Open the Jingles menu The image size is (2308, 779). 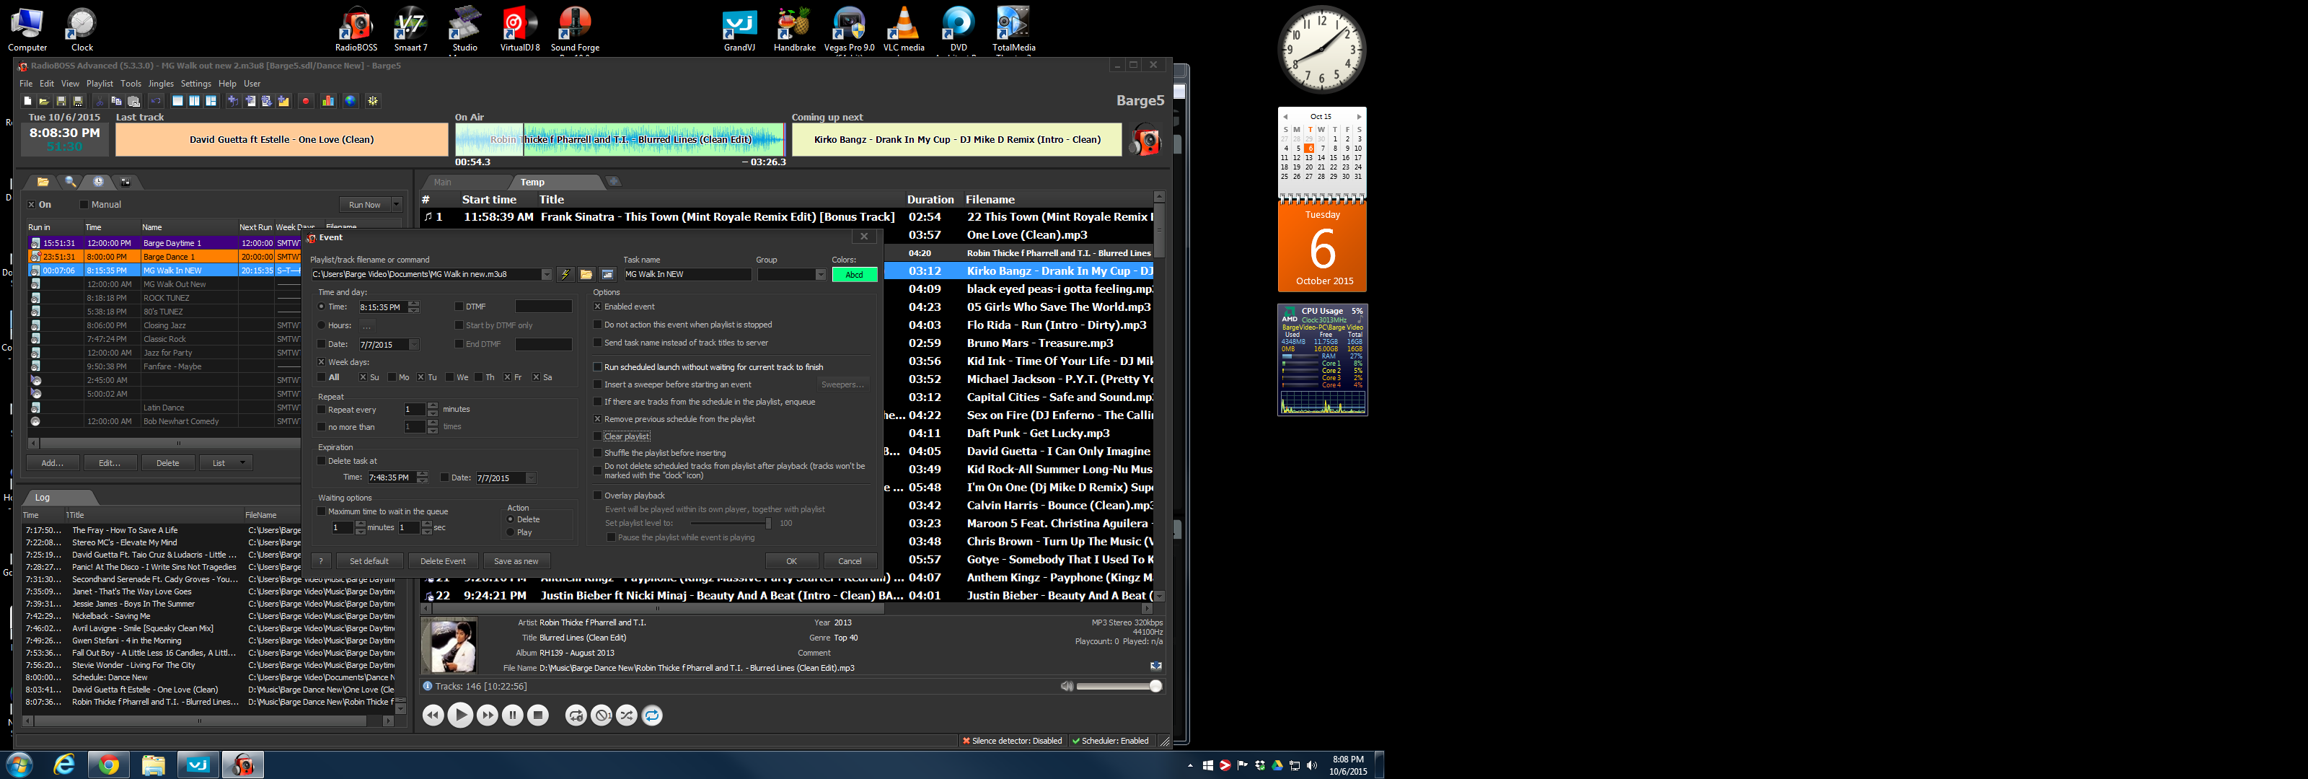(162, 84)
